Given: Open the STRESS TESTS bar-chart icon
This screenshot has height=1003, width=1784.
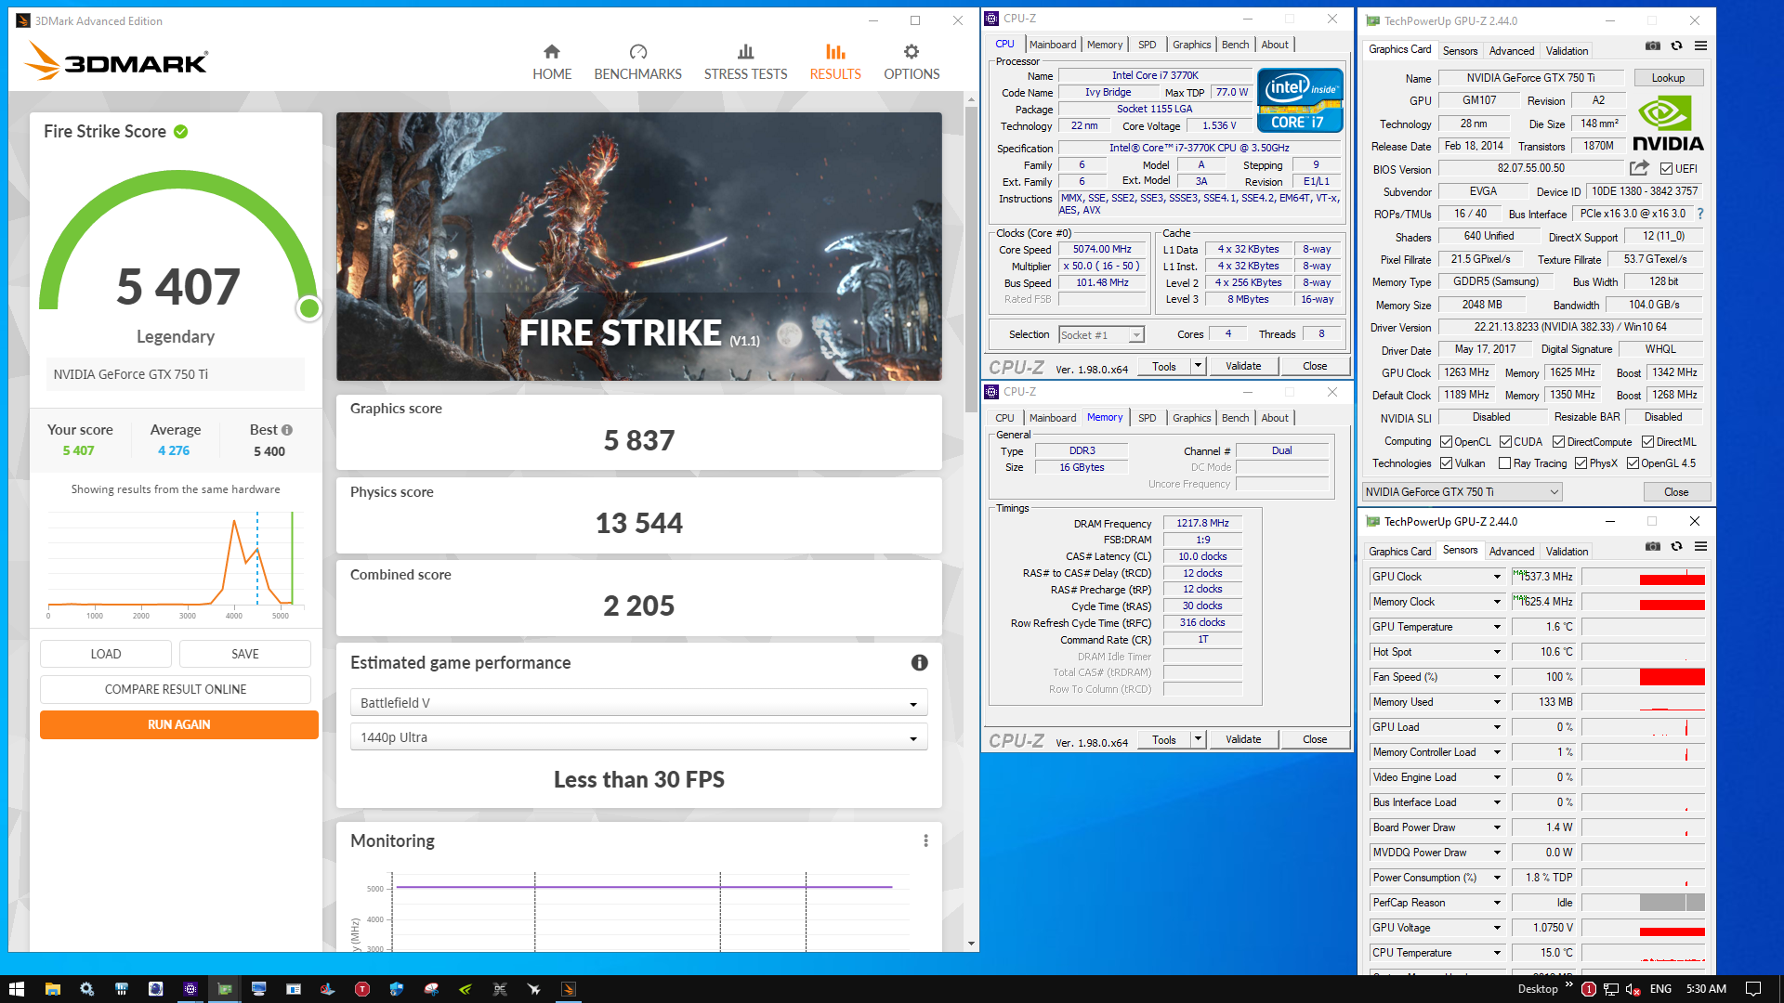Looking at the screenshot, I should coord(745,52).
